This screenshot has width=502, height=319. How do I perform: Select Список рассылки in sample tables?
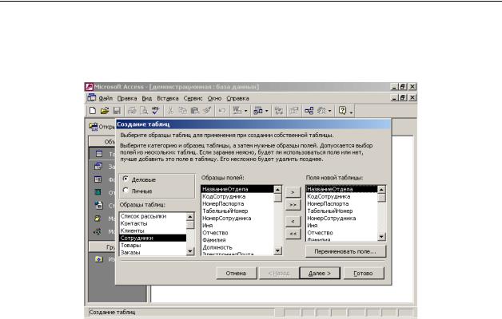[x=153, y=216]
